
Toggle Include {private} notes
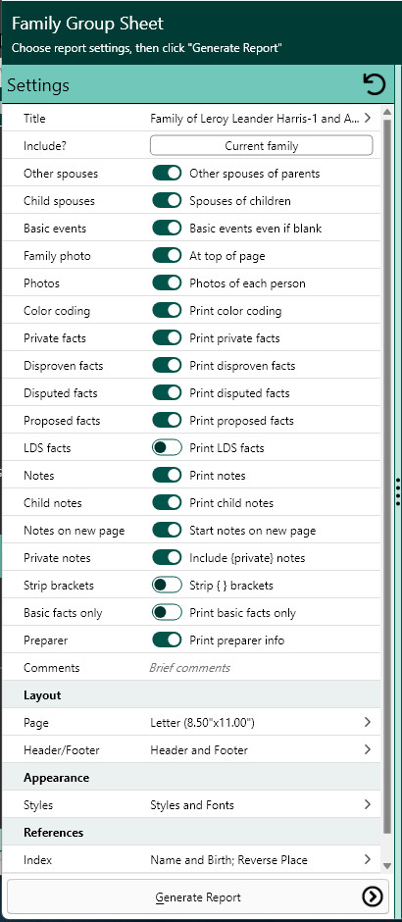point(167,557)
